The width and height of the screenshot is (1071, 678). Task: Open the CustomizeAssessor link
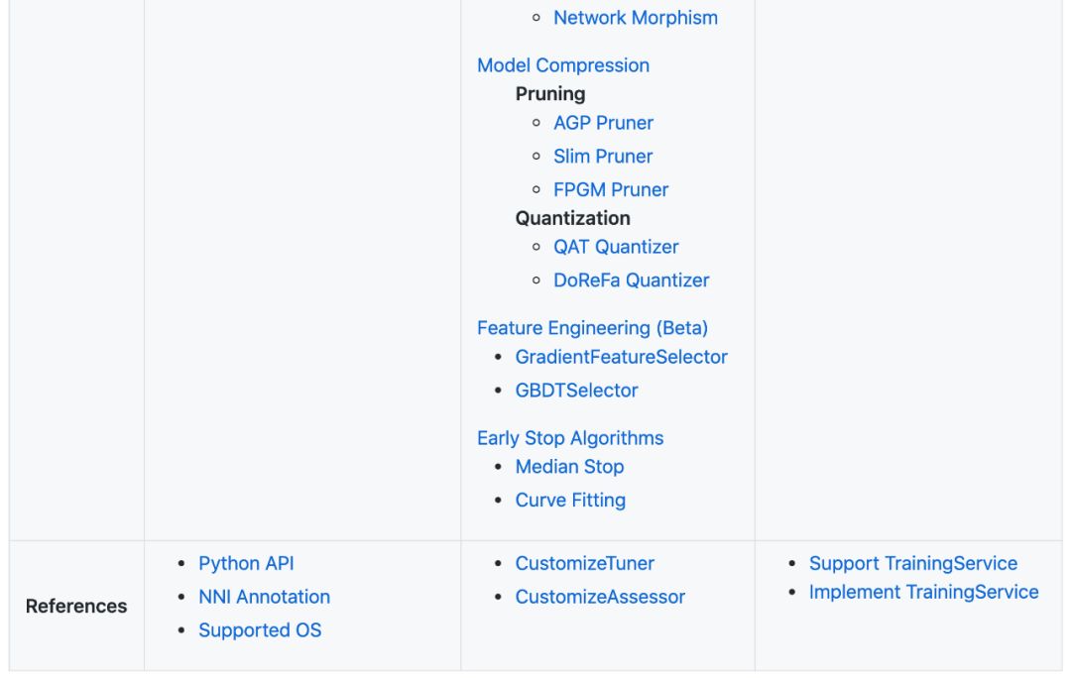[x=600, y=597]
